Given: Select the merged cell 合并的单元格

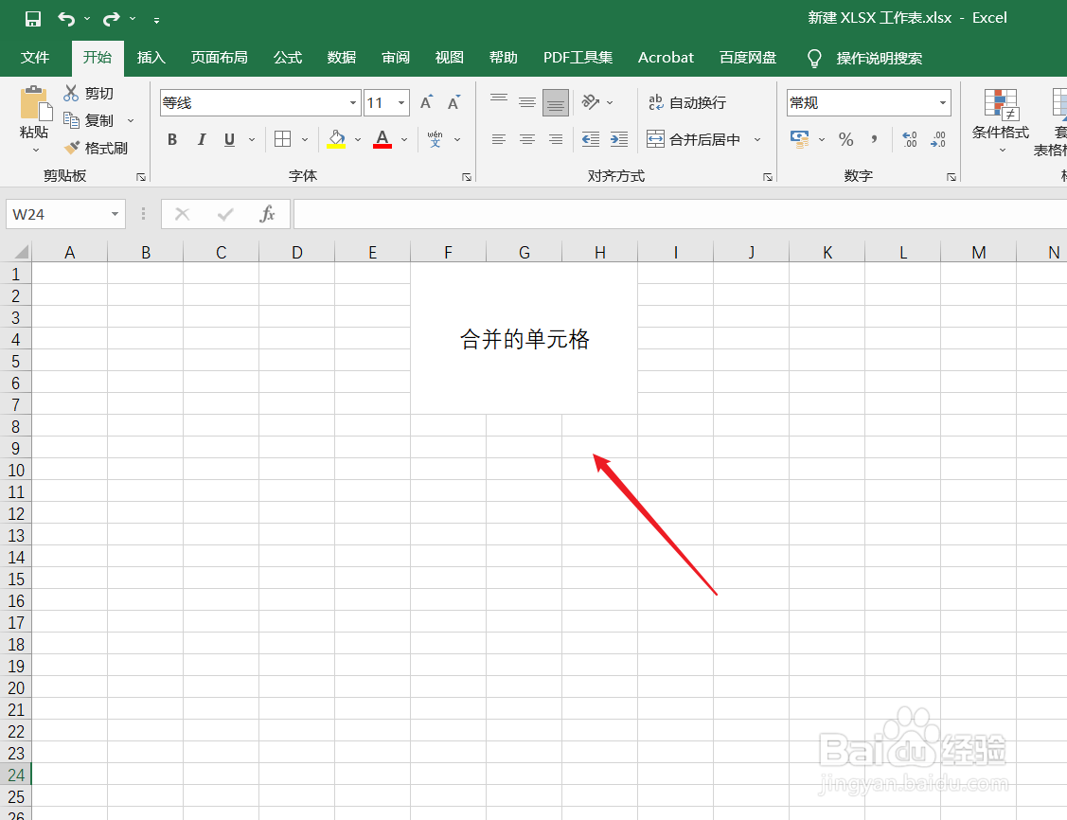Looking at the screenshot, I should tap(524, 338).
